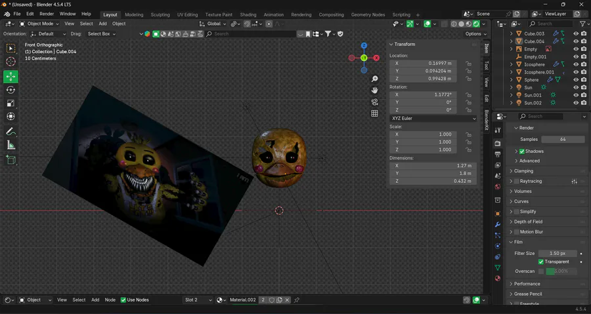Open the XYZ Euler rotation mode dropdown
591x314 pixels.
(x=433, y=119)
